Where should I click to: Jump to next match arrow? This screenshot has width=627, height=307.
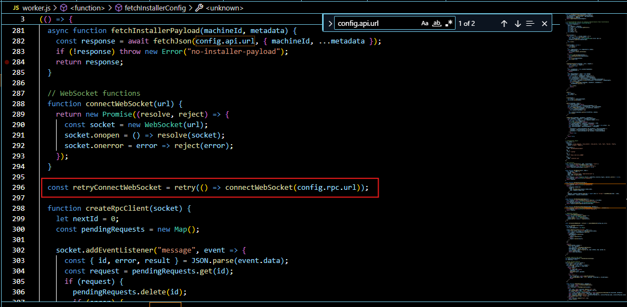[517, 24]
